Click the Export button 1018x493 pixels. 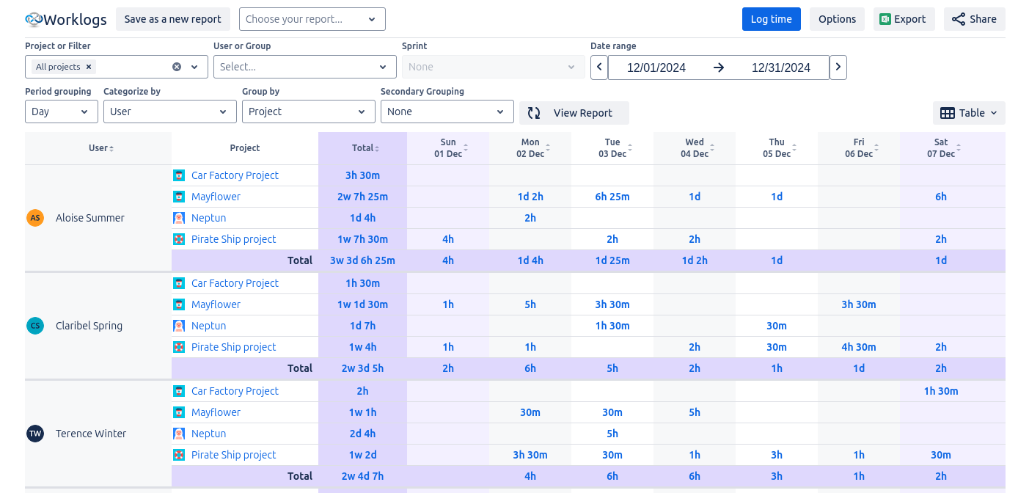tap(904, 19)
